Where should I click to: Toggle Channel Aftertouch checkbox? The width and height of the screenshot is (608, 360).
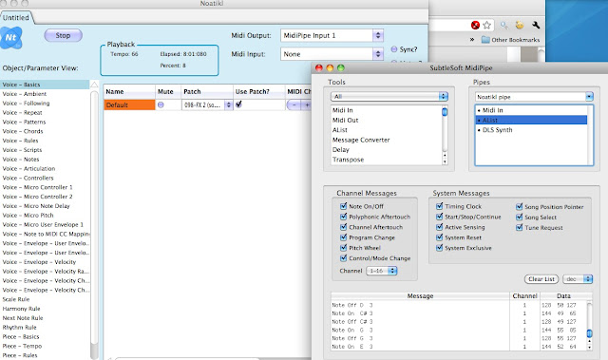pyautogui.click(x=343, y=227)
